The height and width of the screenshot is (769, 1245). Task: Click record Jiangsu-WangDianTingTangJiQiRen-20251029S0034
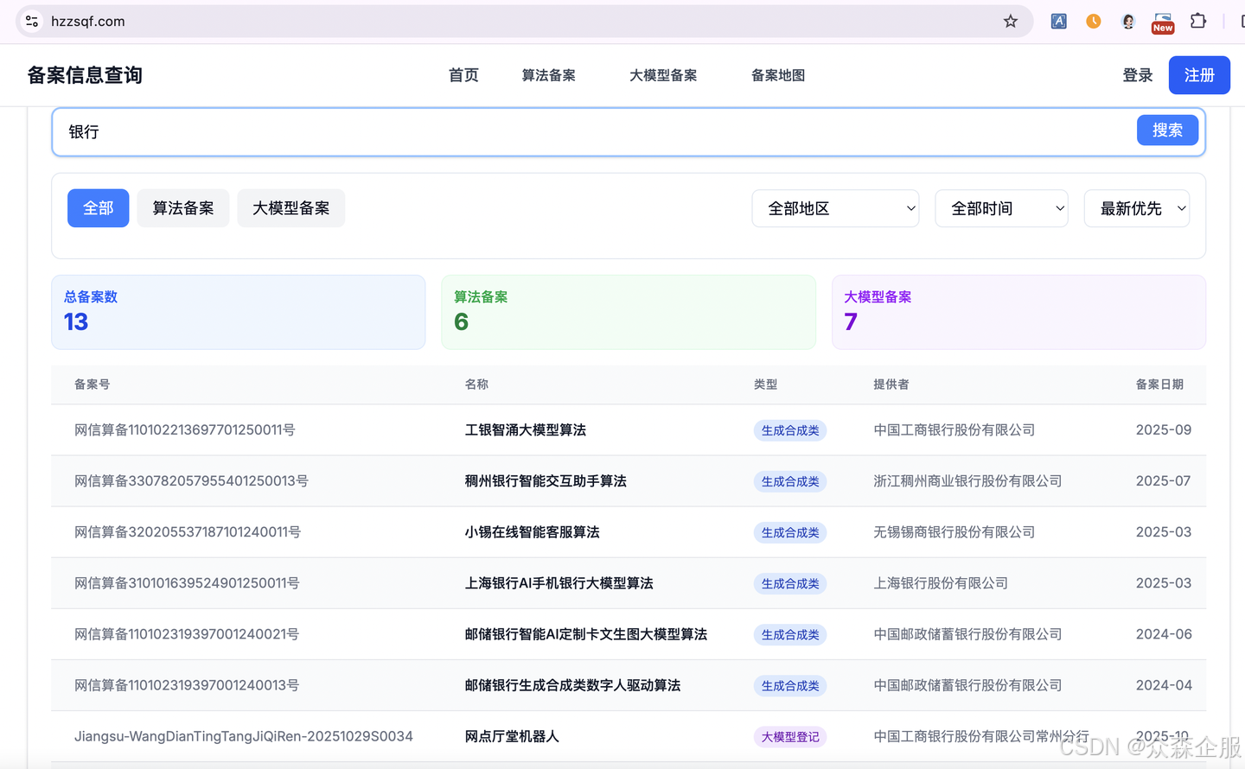[244, 736]
